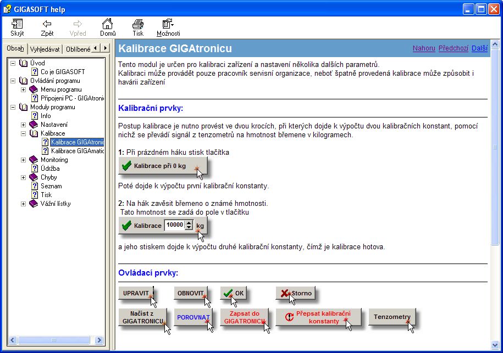Screen dimensions: 503x353
Task: Open the Domů home icon
Action: (x=108, y=24)
